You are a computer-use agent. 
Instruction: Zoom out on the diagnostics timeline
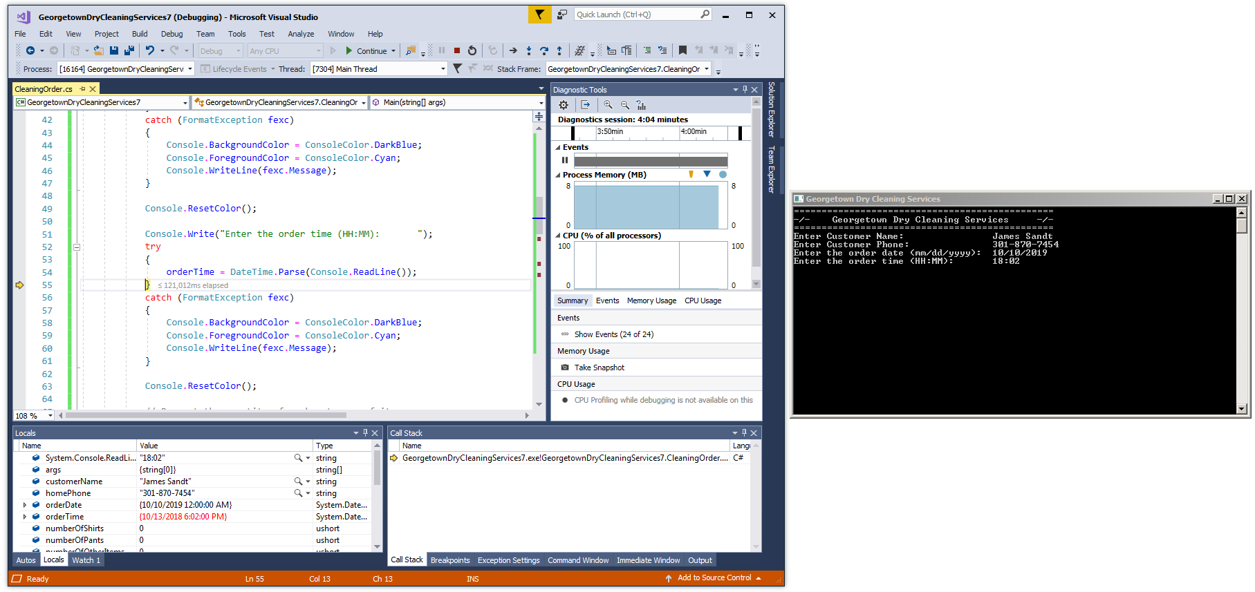[625, 105]
